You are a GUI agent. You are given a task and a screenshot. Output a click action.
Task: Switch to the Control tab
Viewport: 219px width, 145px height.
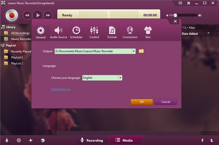tap(94, 33)
